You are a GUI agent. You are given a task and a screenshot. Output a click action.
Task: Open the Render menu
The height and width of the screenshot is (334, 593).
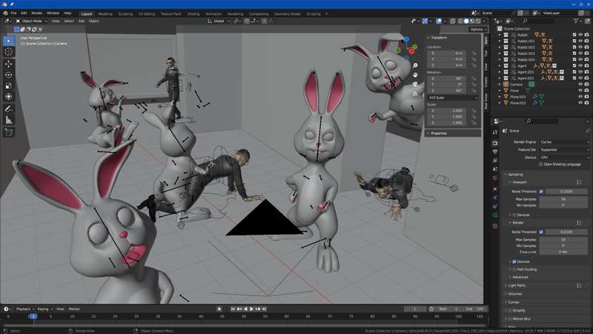pyautogui.click(x=36, y=13)
